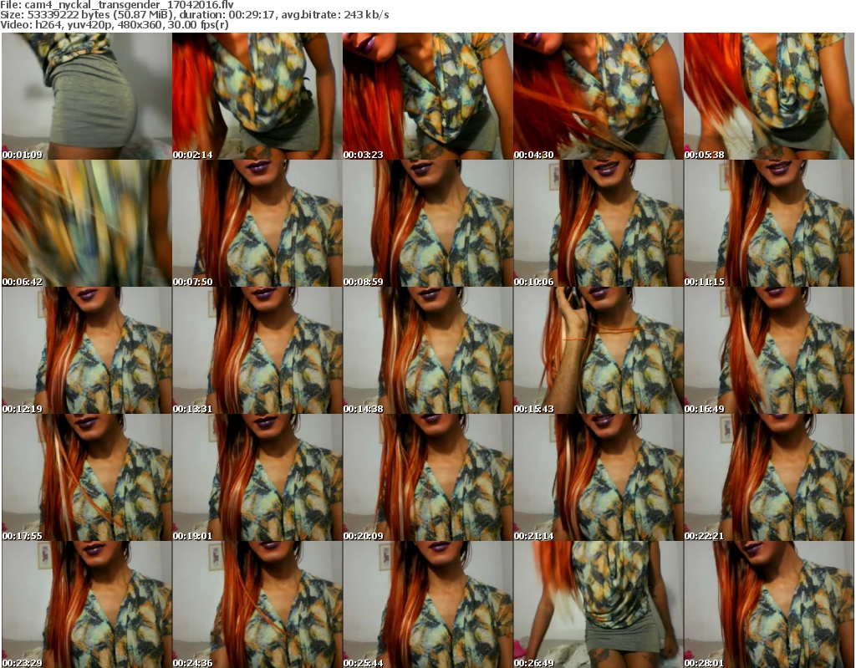Pick the thumbnail stamped 00:04:30
This screenshot has height=668, width=856.
[x=598, y=96]
